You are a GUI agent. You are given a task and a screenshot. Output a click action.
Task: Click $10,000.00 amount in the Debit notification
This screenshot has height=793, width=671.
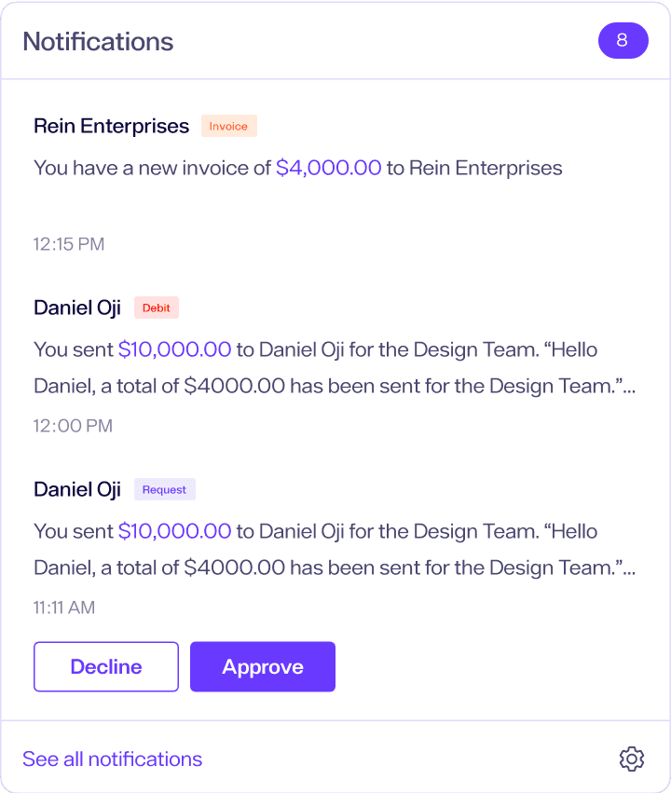[x=174, y=349]
